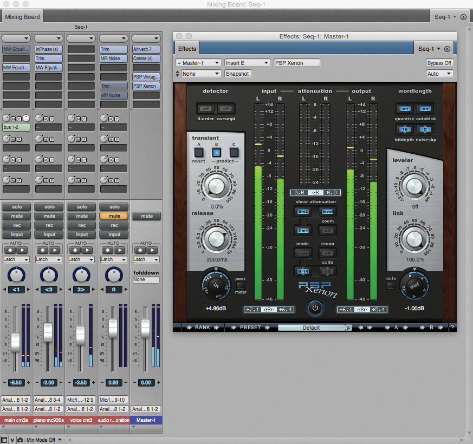Click the panel icon at the bottom-left corner
The image size is (473, 444).
[4, 440]
